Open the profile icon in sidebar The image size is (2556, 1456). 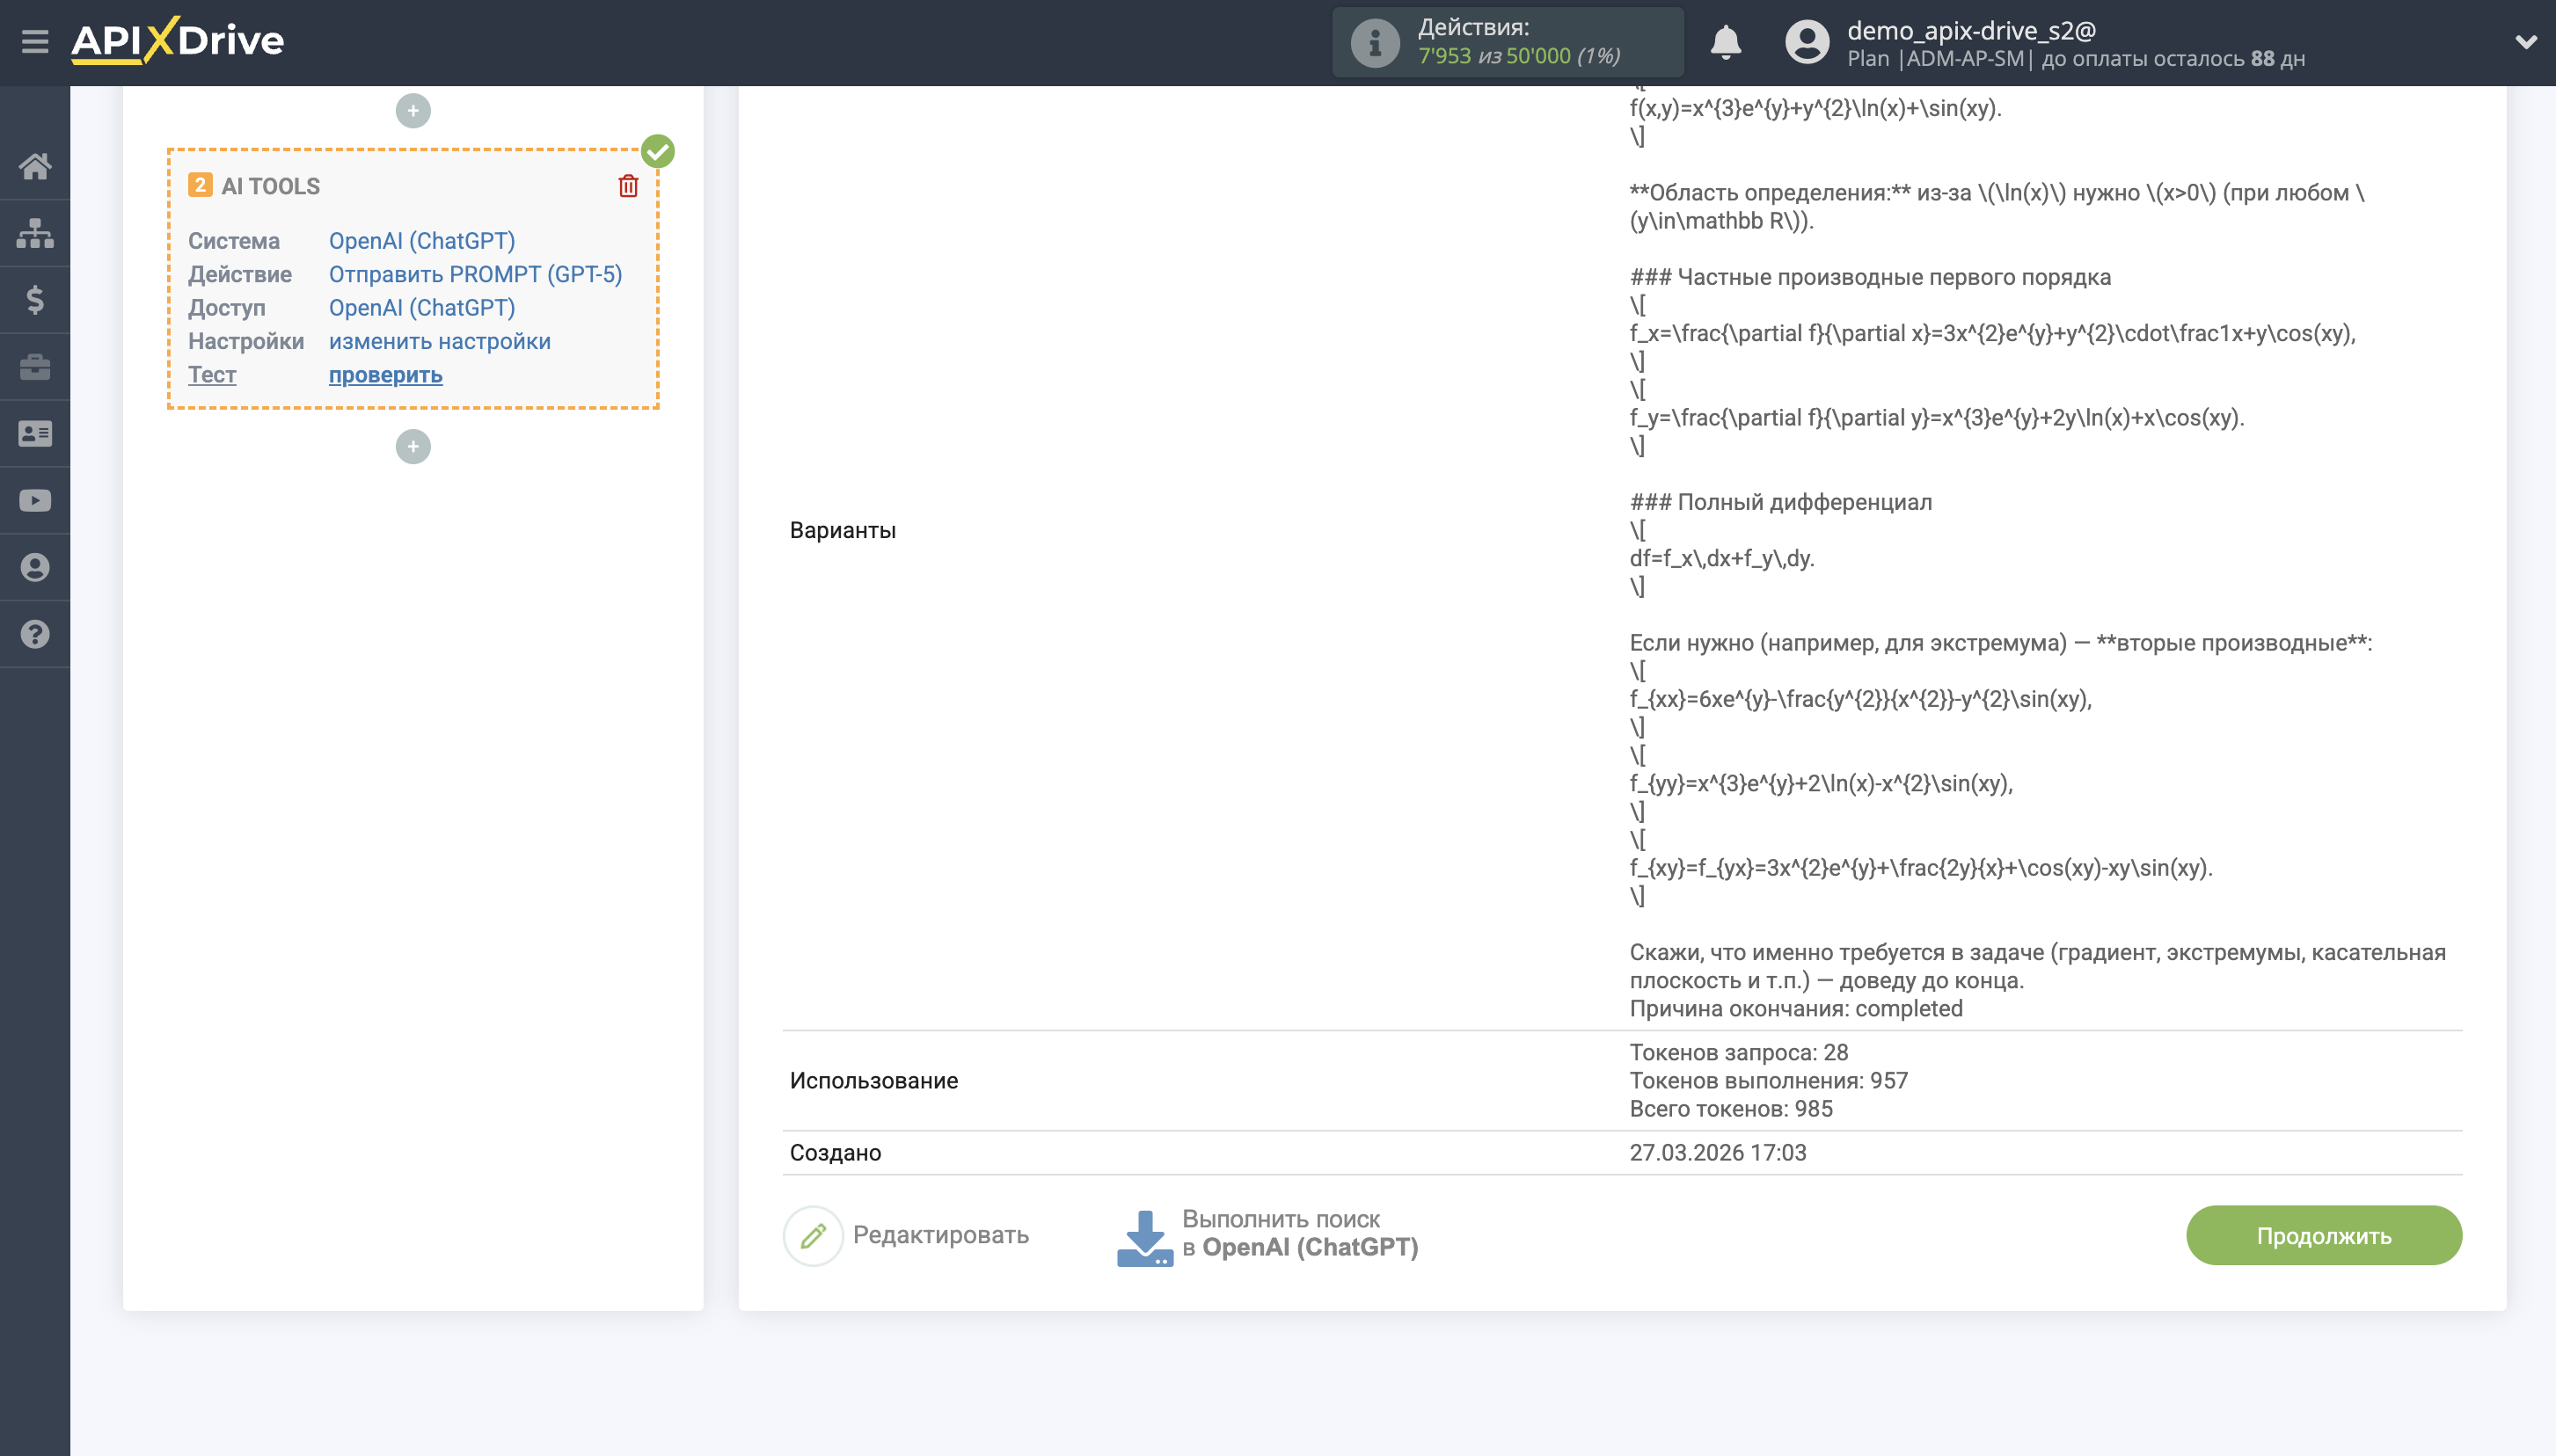36,567
